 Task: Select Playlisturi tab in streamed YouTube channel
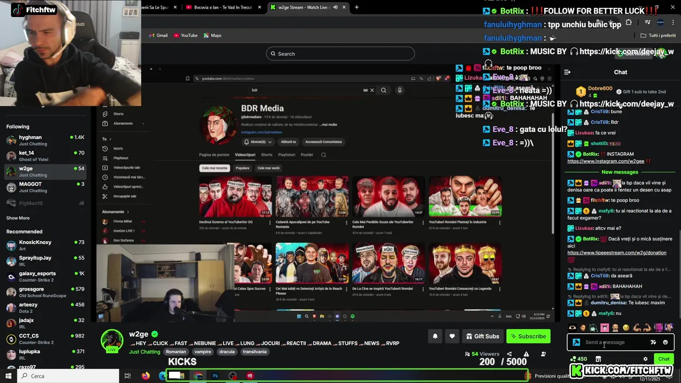click(x=286, y=155)
